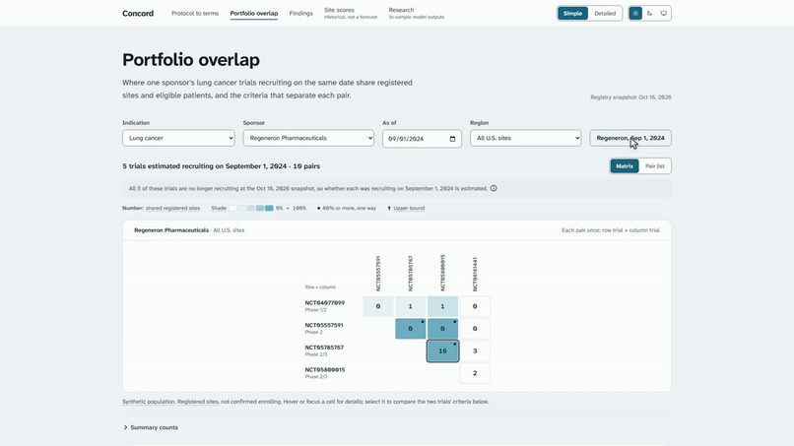The width and height of the screenshot is (794, 446).
Task: Click the Synthetic population footnote link
Action: click(x=149, y=402)
